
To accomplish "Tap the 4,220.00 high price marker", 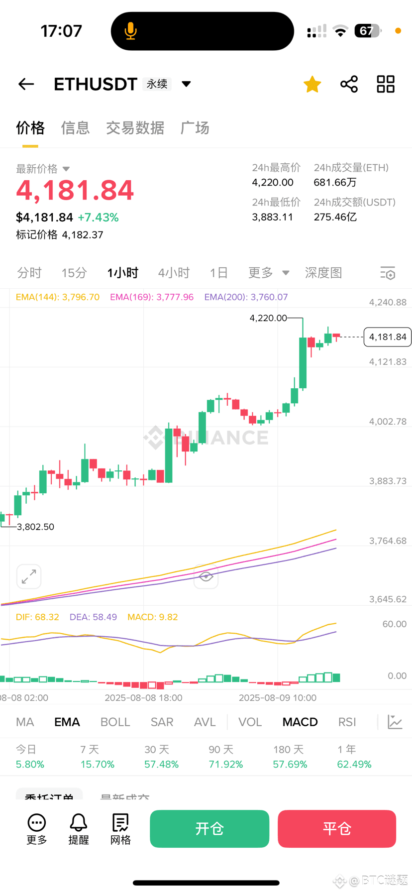I will tap(268, 318).
